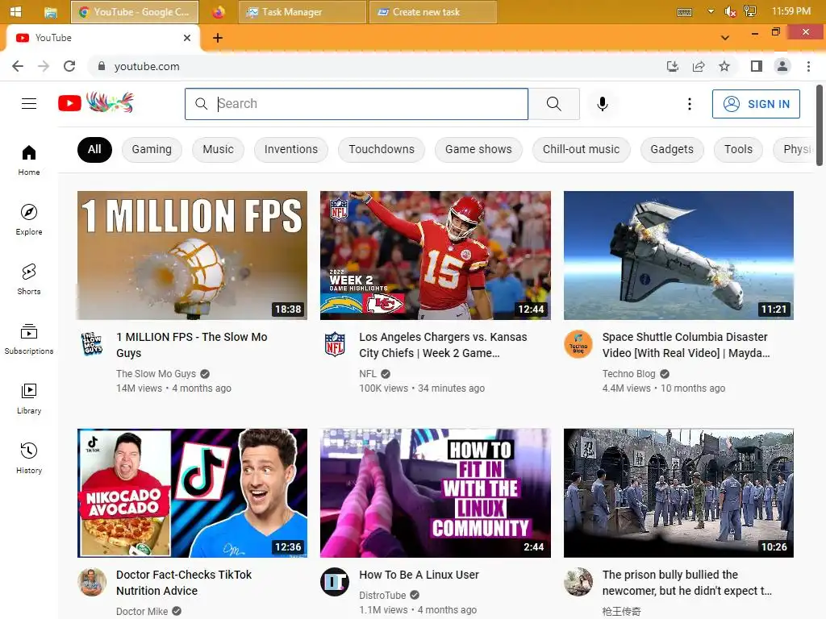Open Techno Blog channel avatar
The height and width of the screenshot is (619, 826).
tap(578, 344)
